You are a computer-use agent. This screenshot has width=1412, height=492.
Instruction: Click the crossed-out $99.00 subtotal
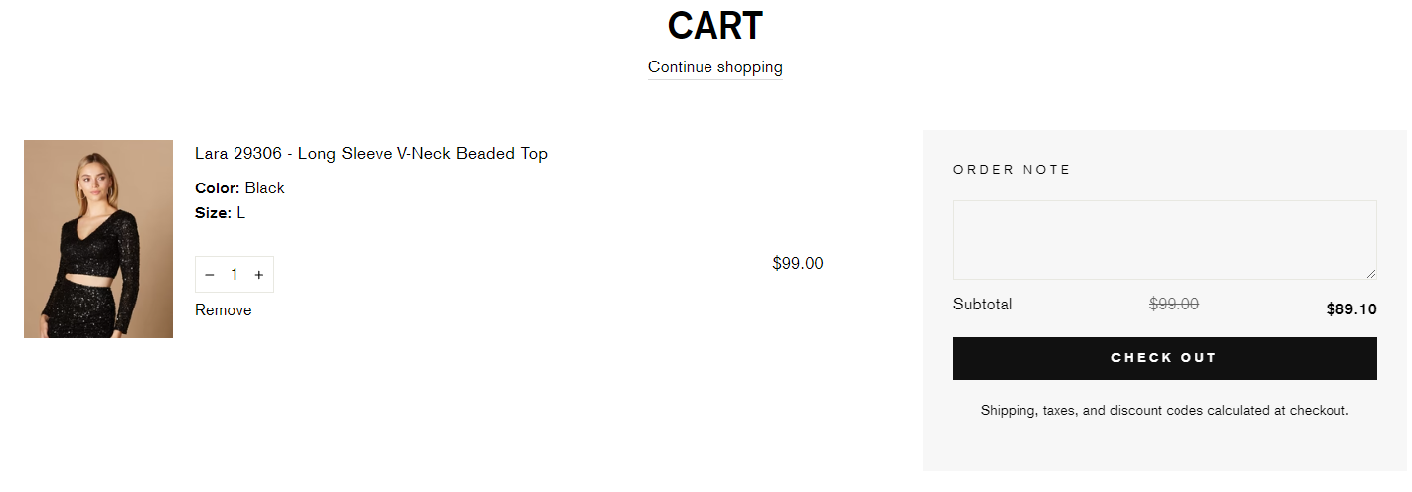[1174, 305]
